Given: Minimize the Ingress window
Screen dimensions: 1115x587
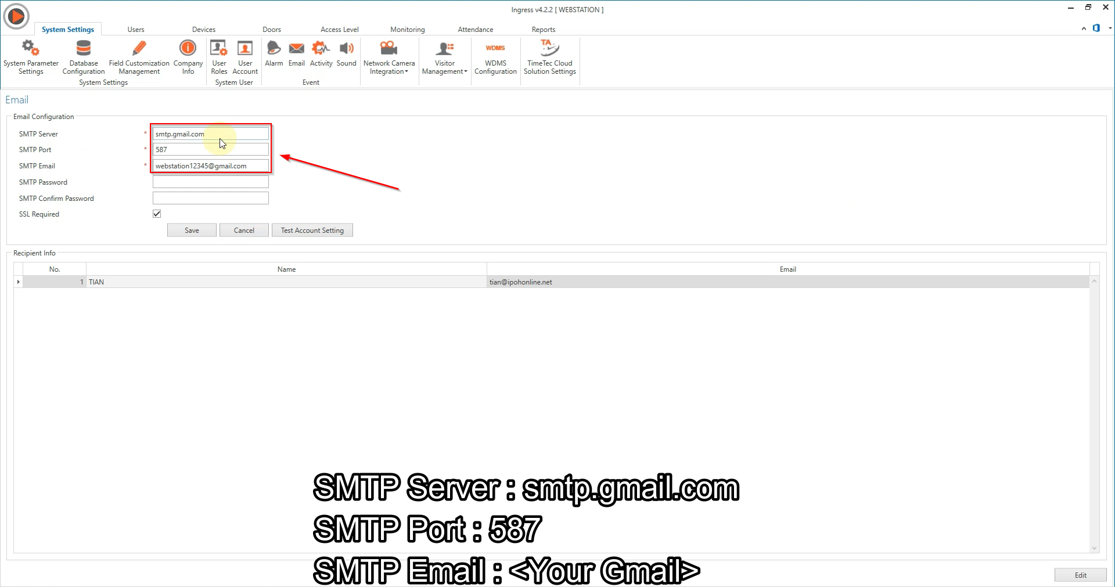Looking at the screenshot, I should click(1071, 8).
